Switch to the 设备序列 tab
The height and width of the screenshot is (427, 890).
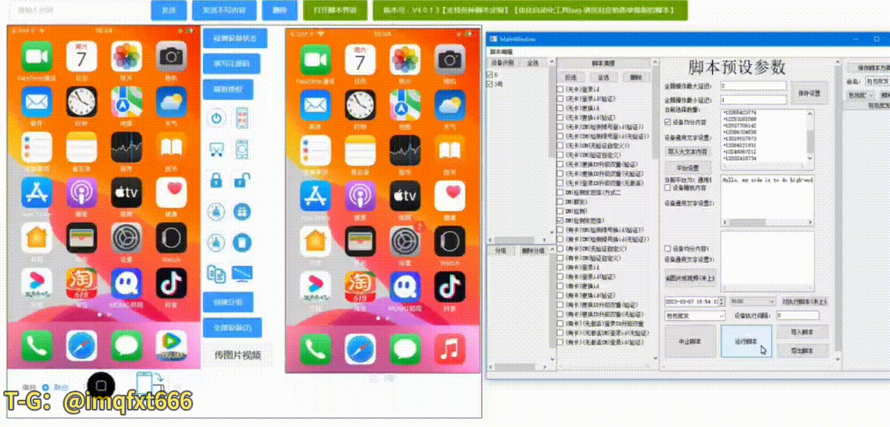[x=503, y=63]
